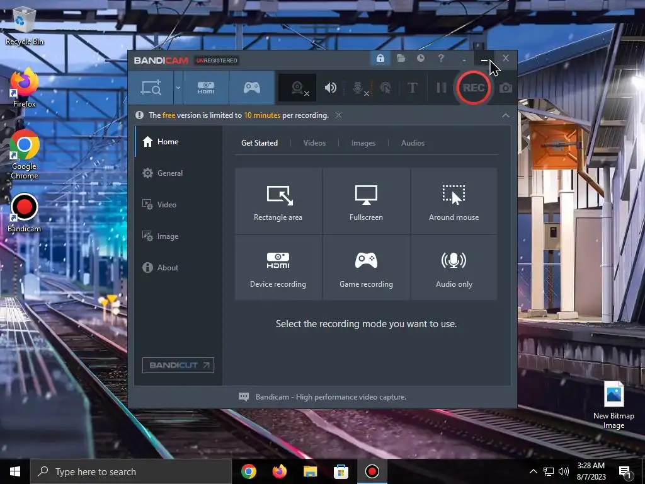Choose Game recording mode tile

(x=366, y=267)
